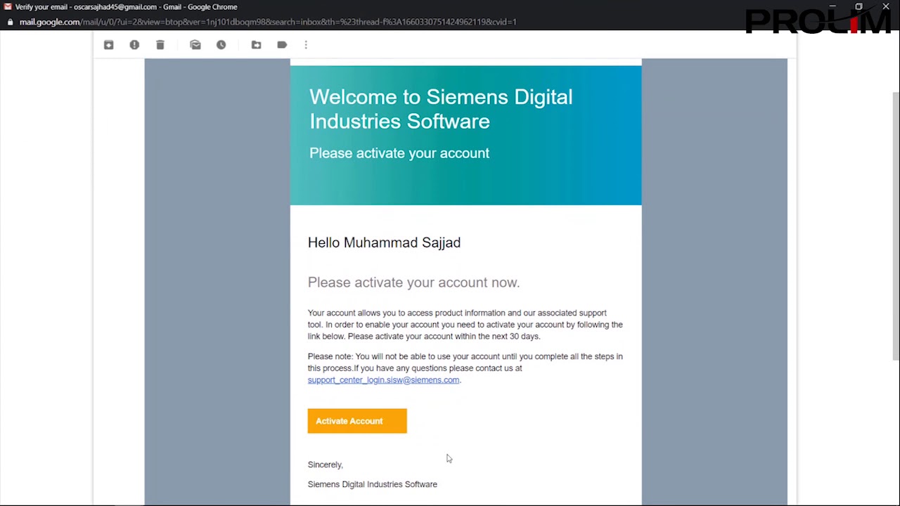Close the Verify your email window
This screenshot has height=506, width=900.
point(886,7)
